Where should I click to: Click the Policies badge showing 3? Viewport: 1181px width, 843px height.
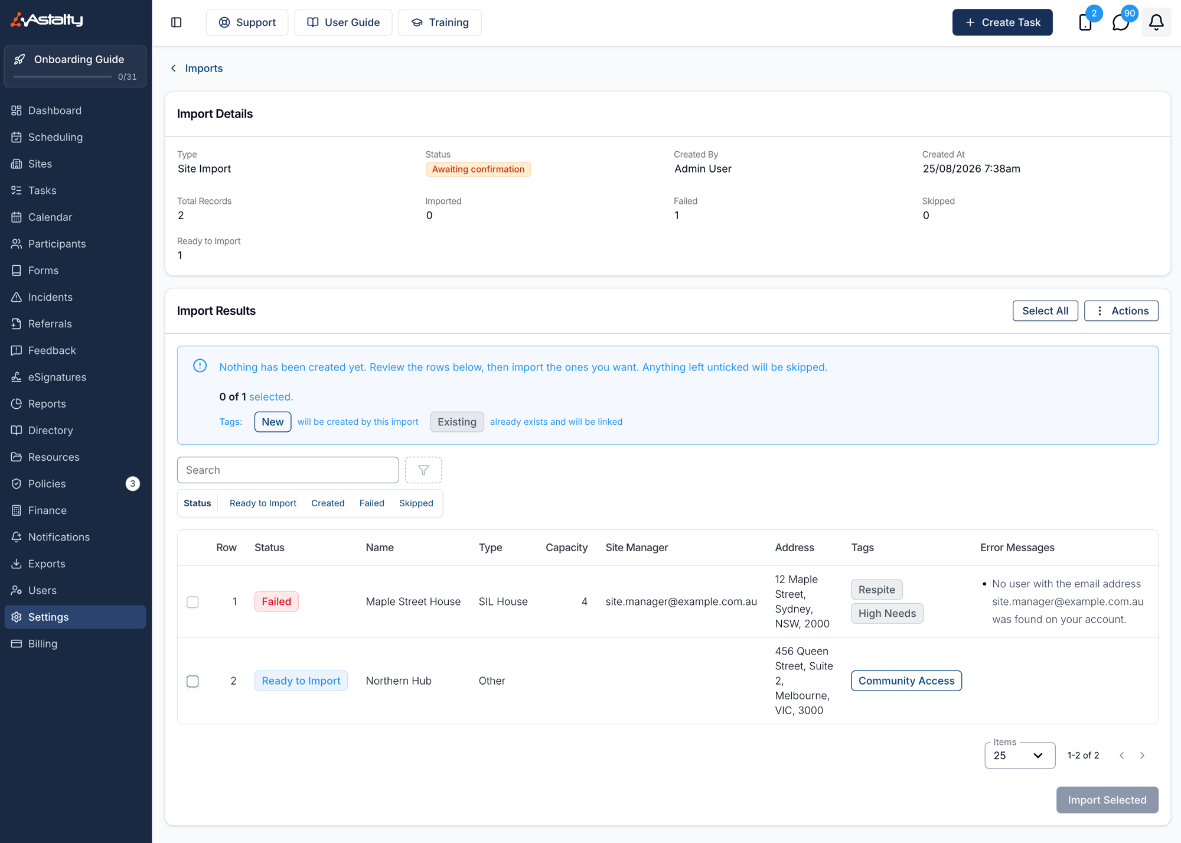tap(133, 484)
